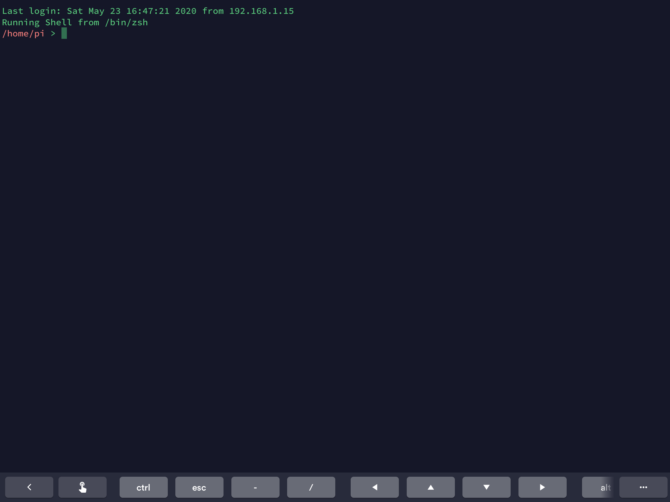670x502 pixels.
Task: Click the /home/pi prompt path
Action: pyautogui.click(x=23, y=34)
